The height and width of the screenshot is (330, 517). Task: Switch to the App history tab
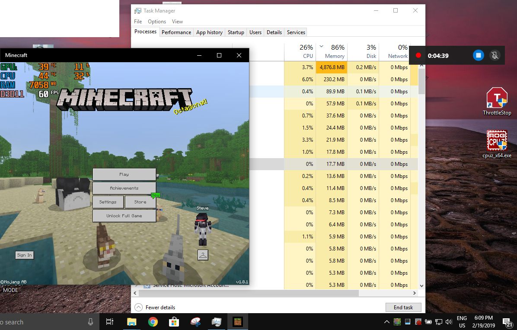pyautogui.click(x=209, y=32)
